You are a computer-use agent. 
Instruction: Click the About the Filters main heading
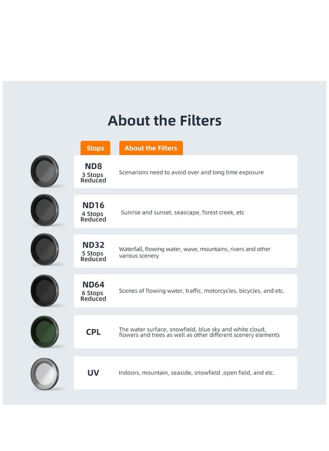coord(164,121)
